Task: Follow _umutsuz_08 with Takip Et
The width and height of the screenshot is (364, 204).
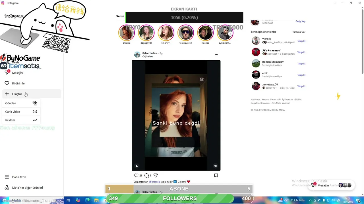Action: click(301, 86)
